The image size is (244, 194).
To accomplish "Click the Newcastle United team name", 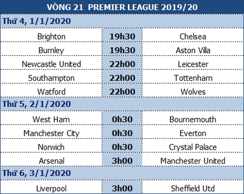I will pos(51,64).
